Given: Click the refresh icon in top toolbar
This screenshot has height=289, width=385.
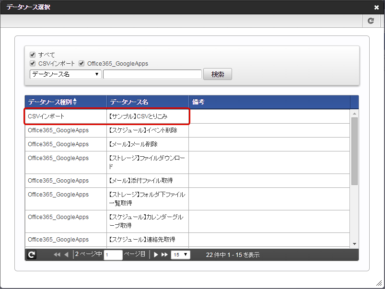Looking at the screenshot, I should pyautogui.click(x=371, y=21).
